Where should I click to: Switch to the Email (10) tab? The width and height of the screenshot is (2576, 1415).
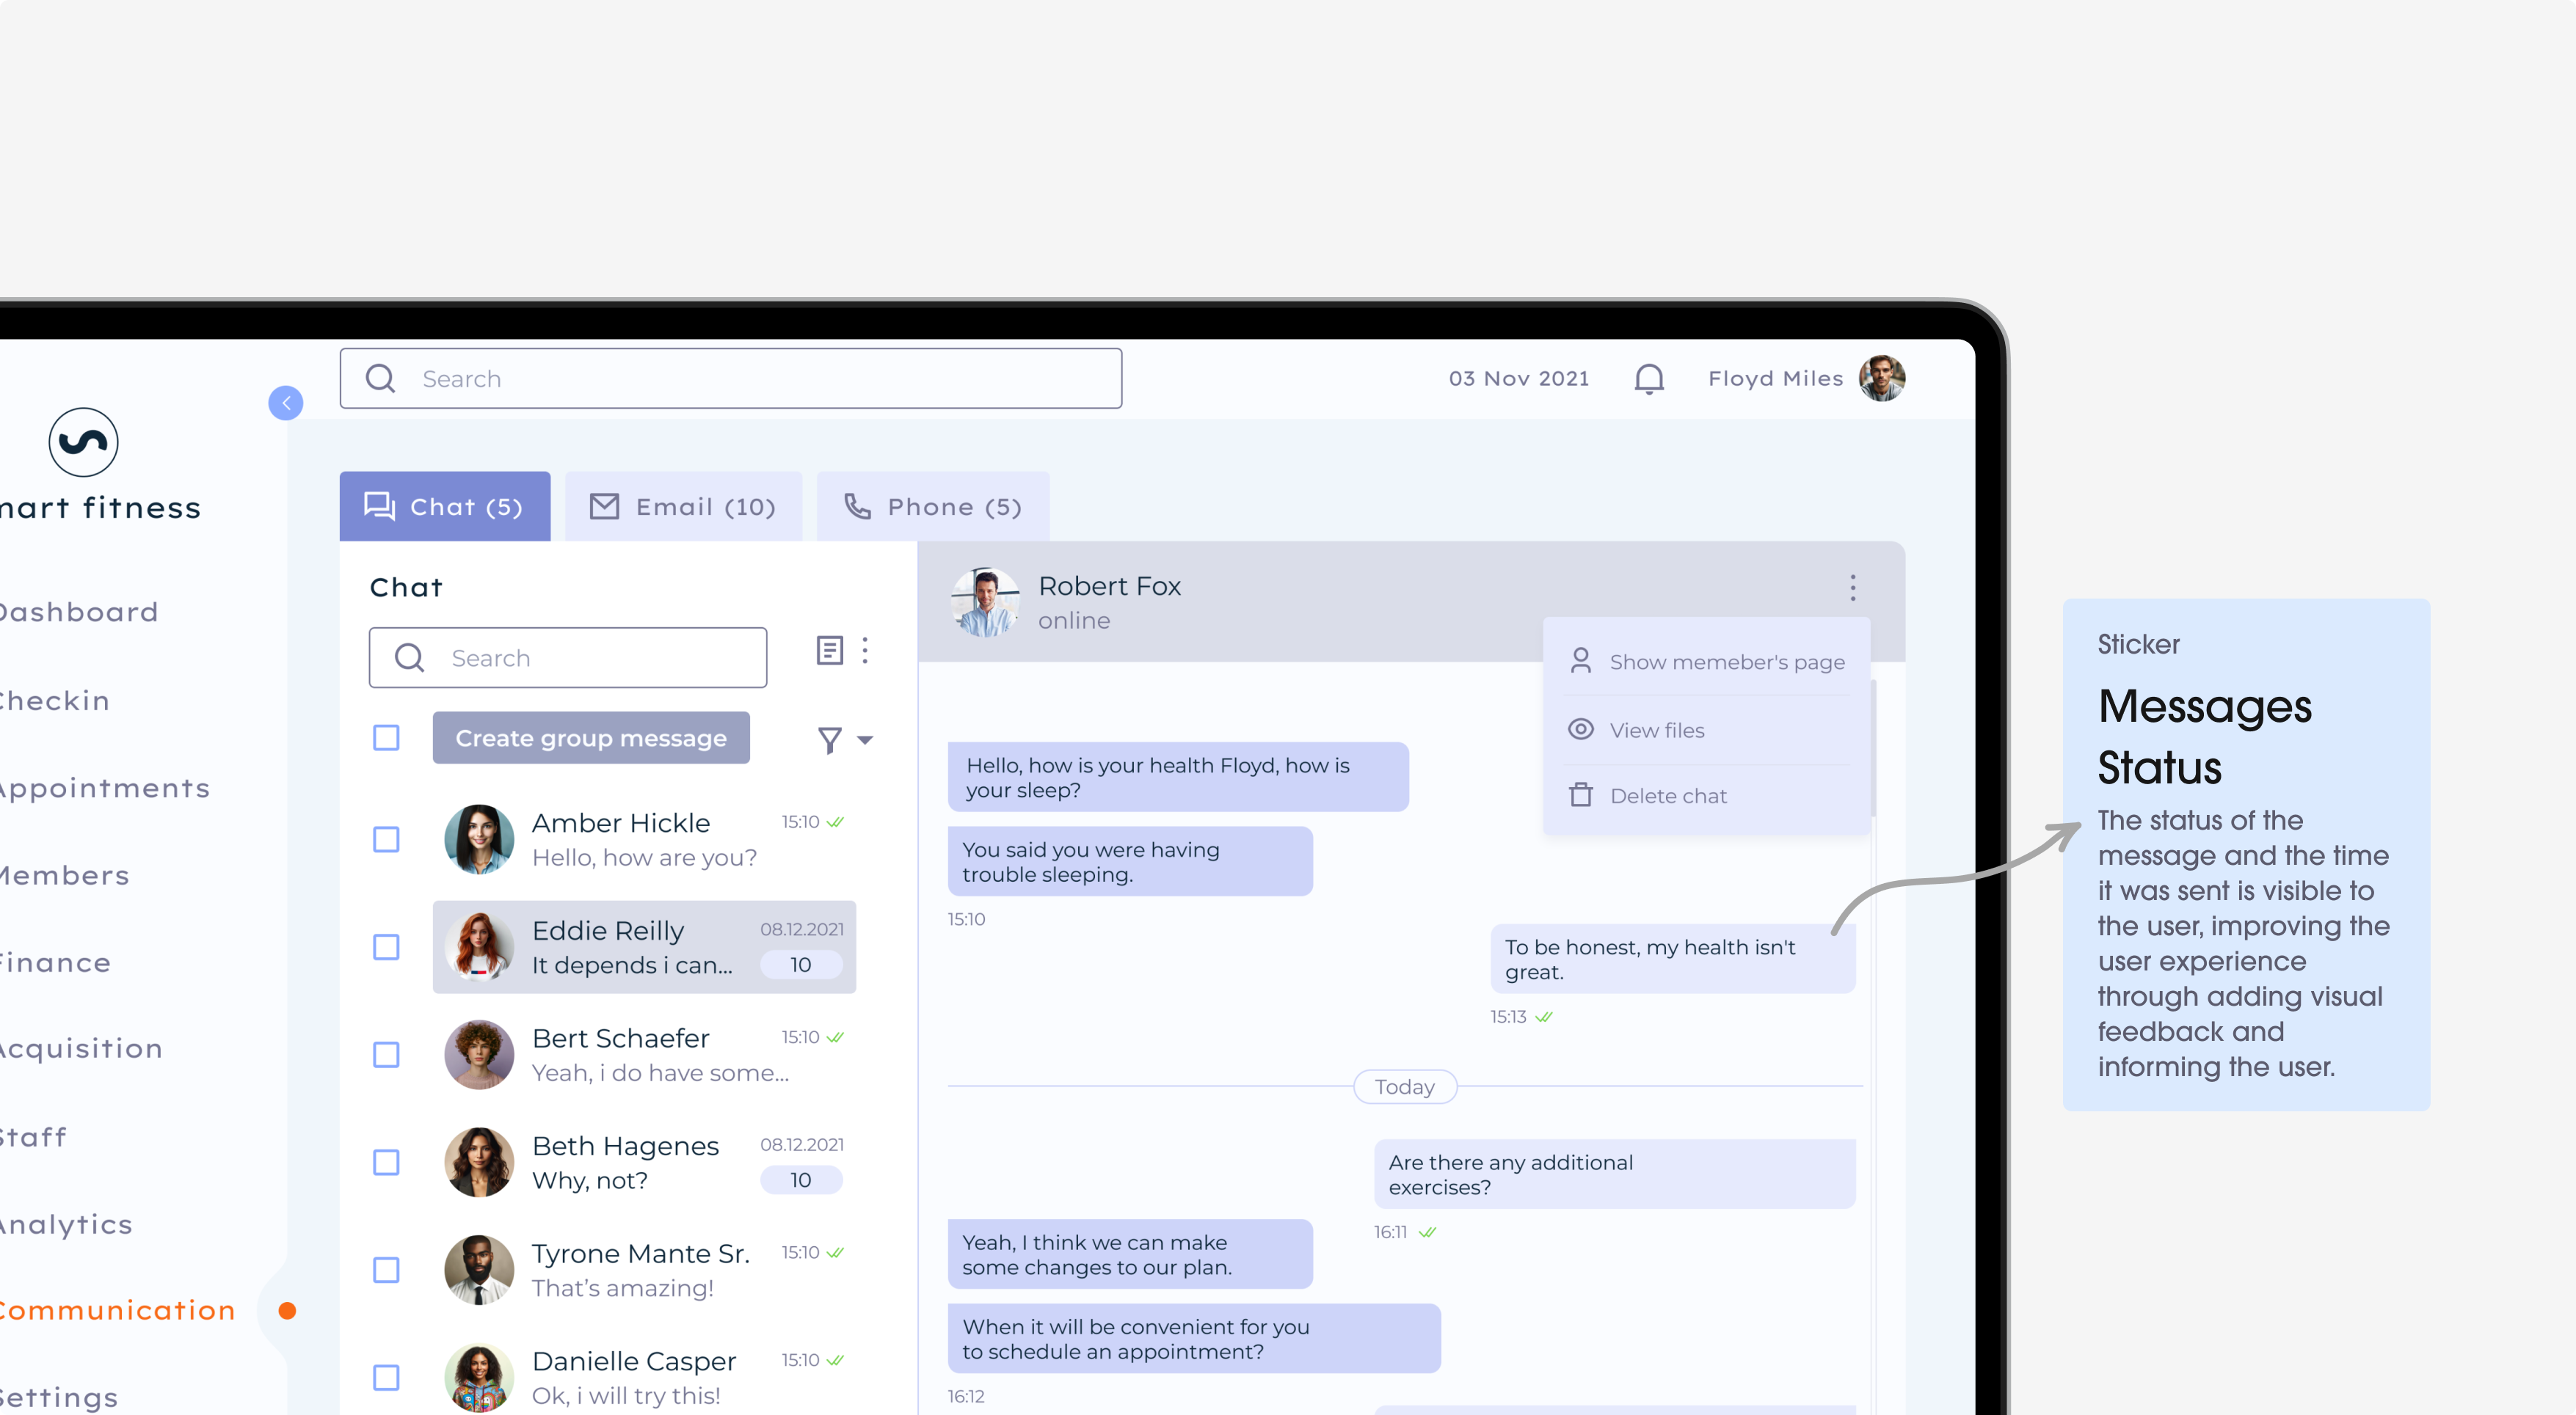684,507
